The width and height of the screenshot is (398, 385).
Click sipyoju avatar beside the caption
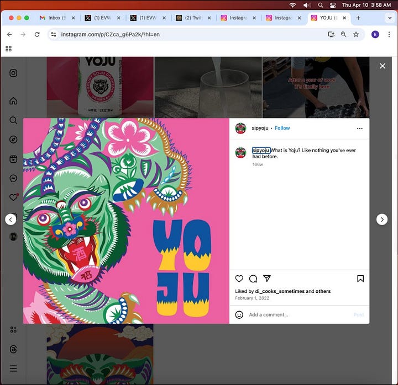point(240,152)
